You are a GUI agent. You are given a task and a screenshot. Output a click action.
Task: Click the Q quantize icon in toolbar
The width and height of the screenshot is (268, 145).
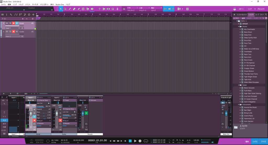coord(113,9)
